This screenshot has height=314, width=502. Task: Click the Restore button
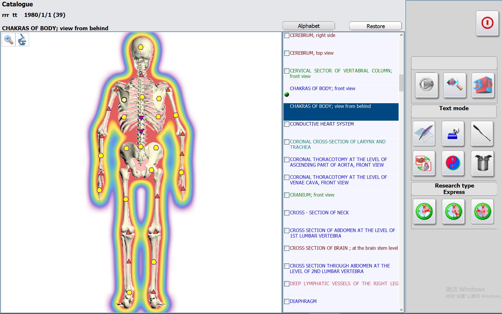(x=376, y=26)
